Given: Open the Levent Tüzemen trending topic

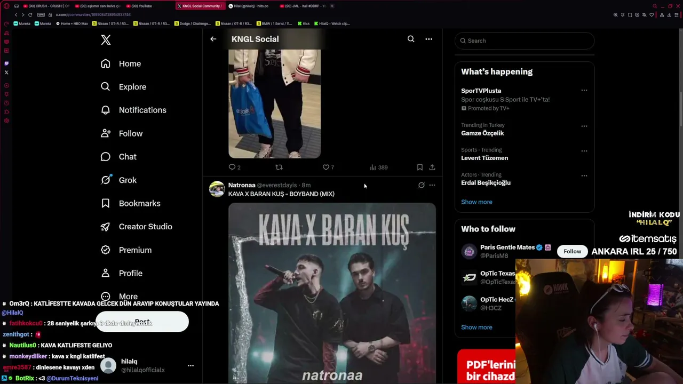Looking at the screenshot, I should point(485,158).
